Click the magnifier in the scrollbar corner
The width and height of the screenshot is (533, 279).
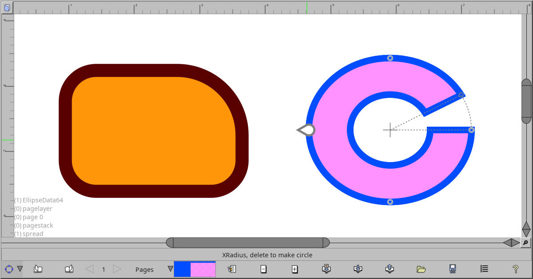pos(526,243)
